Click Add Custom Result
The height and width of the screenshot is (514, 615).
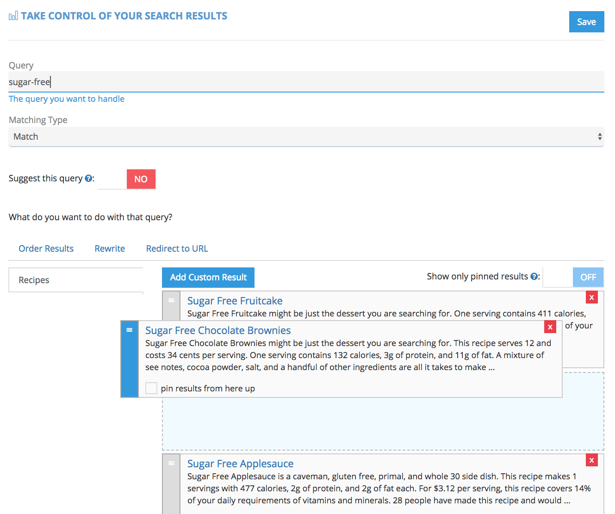[208, 277]
